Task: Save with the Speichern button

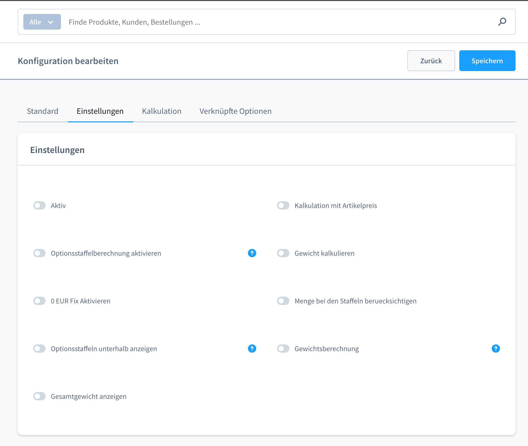Action: (x=487, y=61)
